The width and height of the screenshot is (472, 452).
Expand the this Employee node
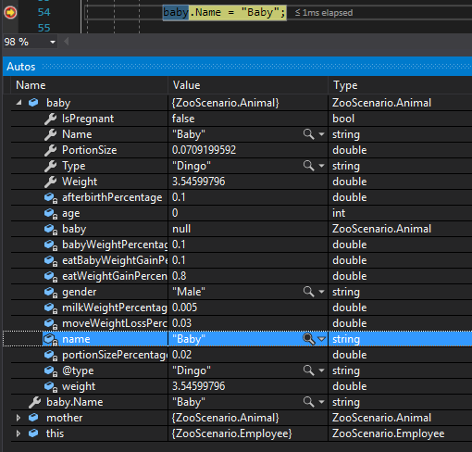click(19, 433)
